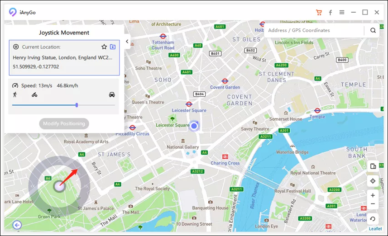Click the Leicester Square park tree icon
Screen dimensions: 388x236
pos(172,119)
